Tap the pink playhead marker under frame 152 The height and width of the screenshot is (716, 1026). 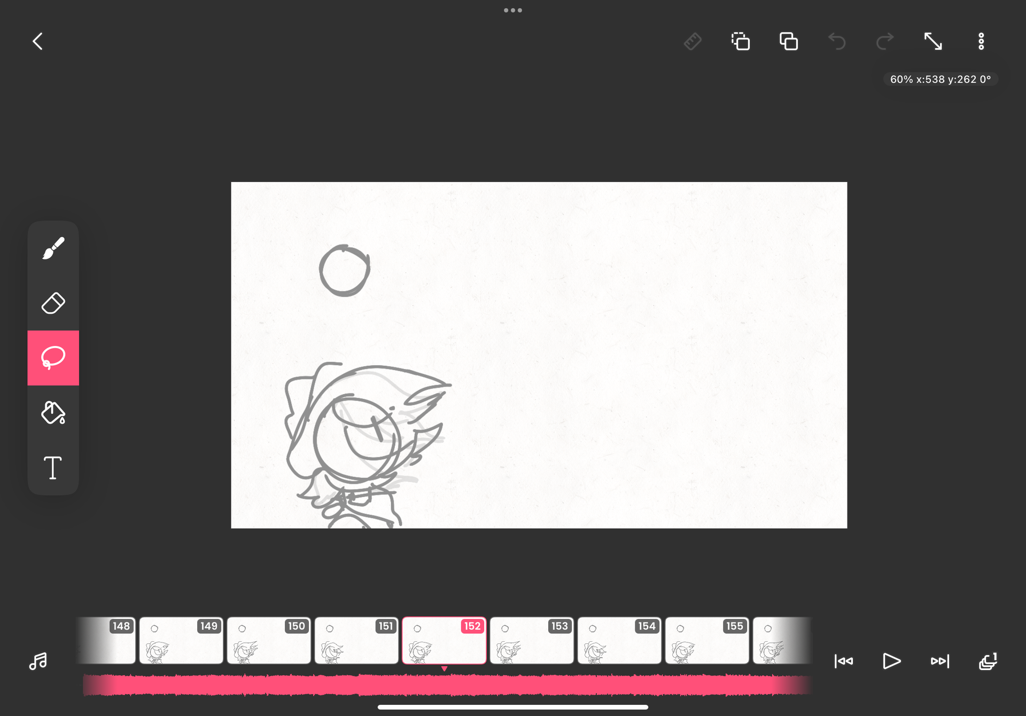(x=444, y=668)
